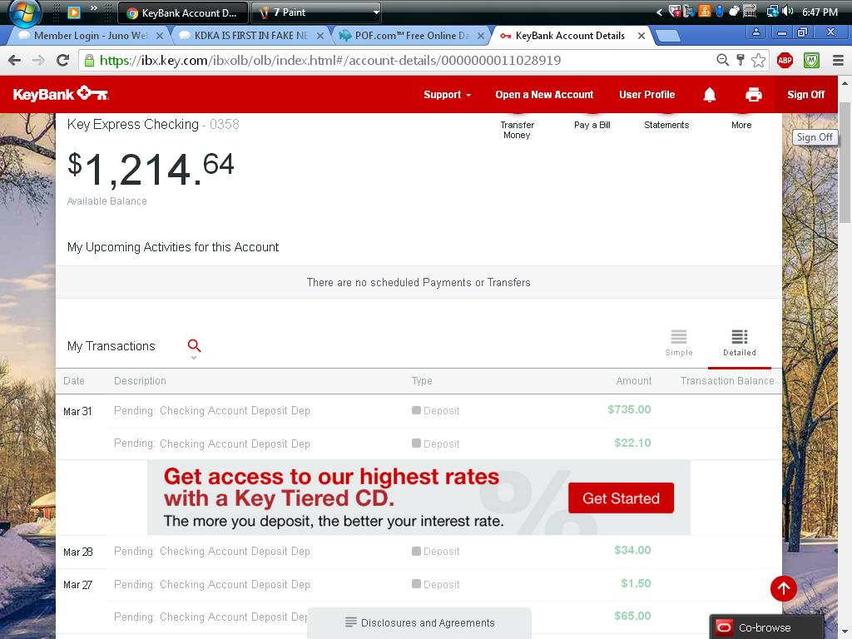Click the clock showing 6:47 PM
852x639 pixels.
click(820, 12)
